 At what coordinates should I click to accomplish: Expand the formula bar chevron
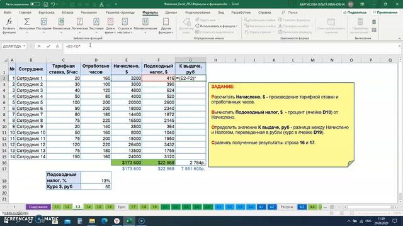tap(399, 46)
